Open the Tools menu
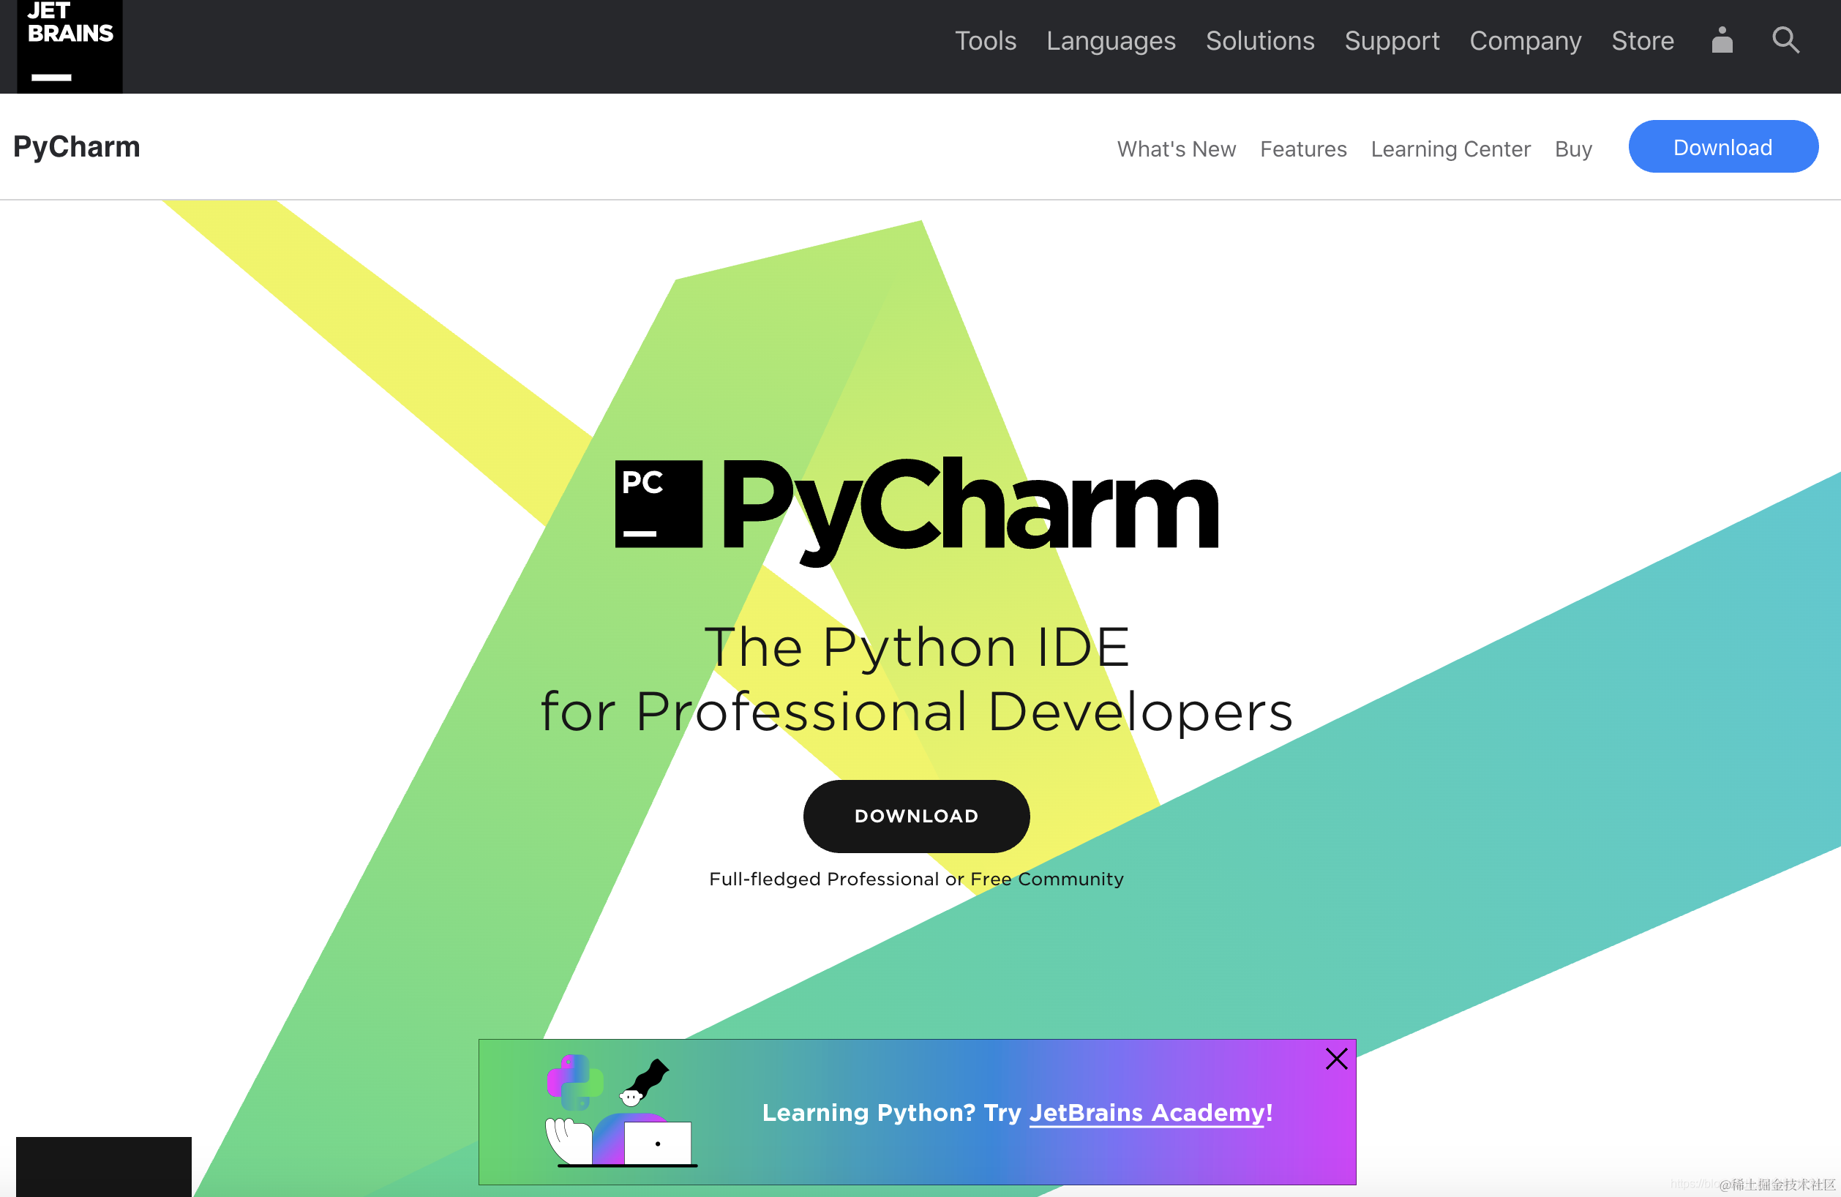Viewport: 1841px width, 1197px height. (985, 40)
